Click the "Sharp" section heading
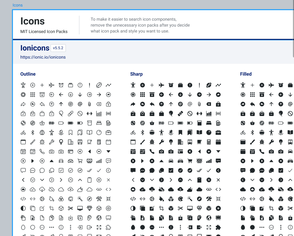Image resolution: width=294 pixels, height=236 pixels. [136, 74]
